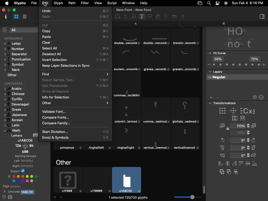Switch to list view
The image size is (268, 201).
[x=25, y=16]
